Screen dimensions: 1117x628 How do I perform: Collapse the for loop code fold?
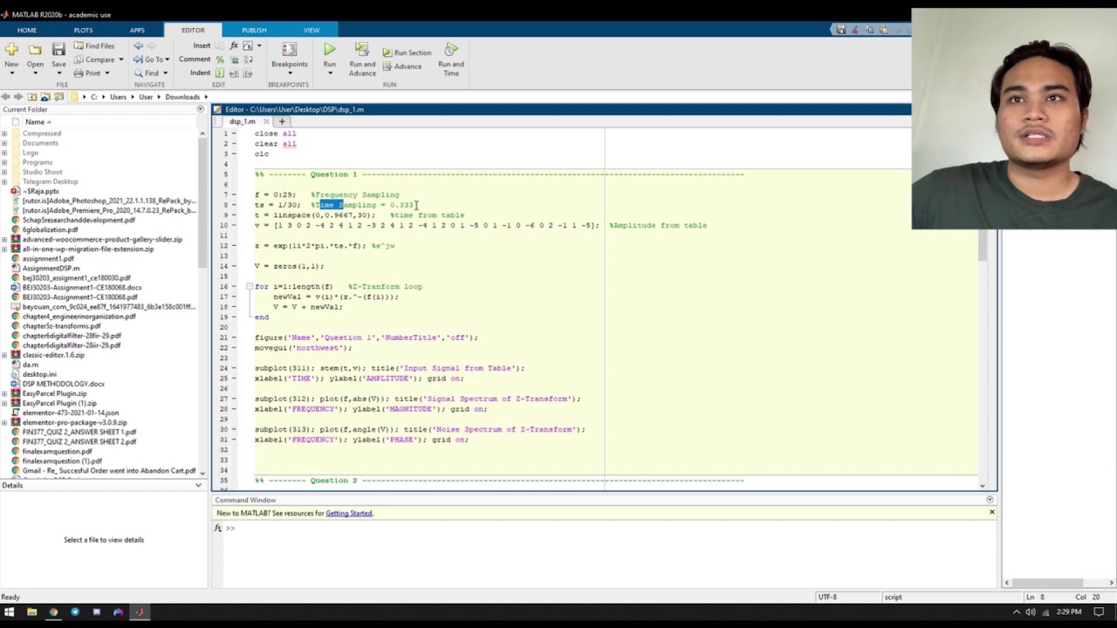(250, 286)
